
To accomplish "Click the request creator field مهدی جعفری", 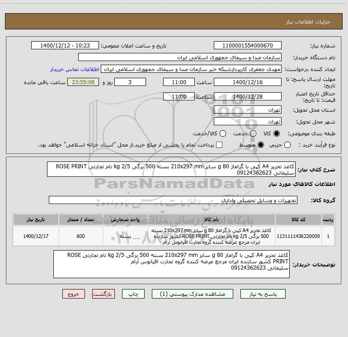I will [191, 69].
